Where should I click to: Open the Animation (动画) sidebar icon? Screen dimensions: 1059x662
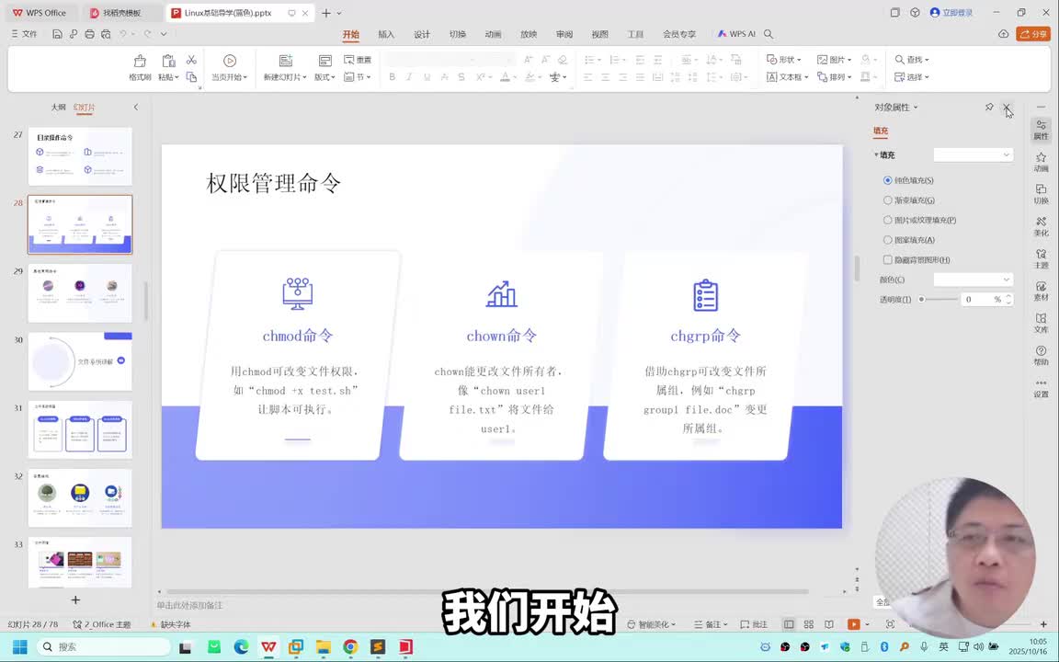(x=1041, y=162)
